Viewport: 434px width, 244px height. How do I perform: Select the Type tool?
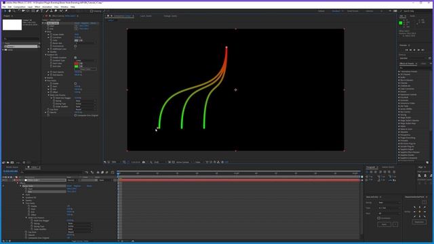pyautogui.click(x=42, y=11)
